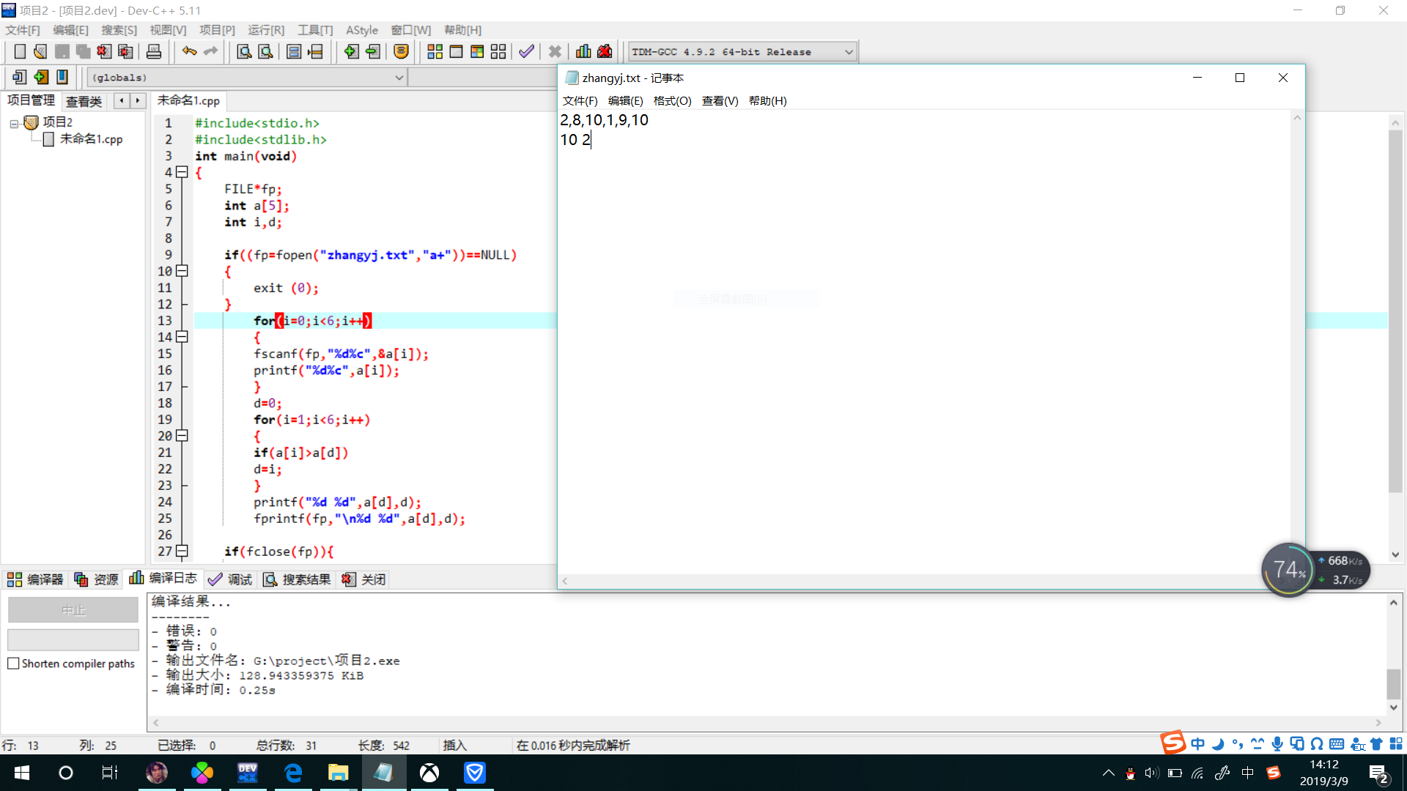Open the Windows Start button
The width and height of the screenshot is (1407, 791).
[21, 773]
